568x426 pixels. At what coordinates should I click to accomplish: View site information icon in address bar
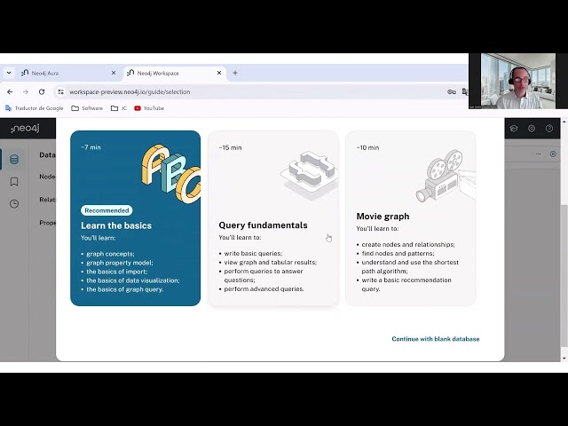(60, 92)
